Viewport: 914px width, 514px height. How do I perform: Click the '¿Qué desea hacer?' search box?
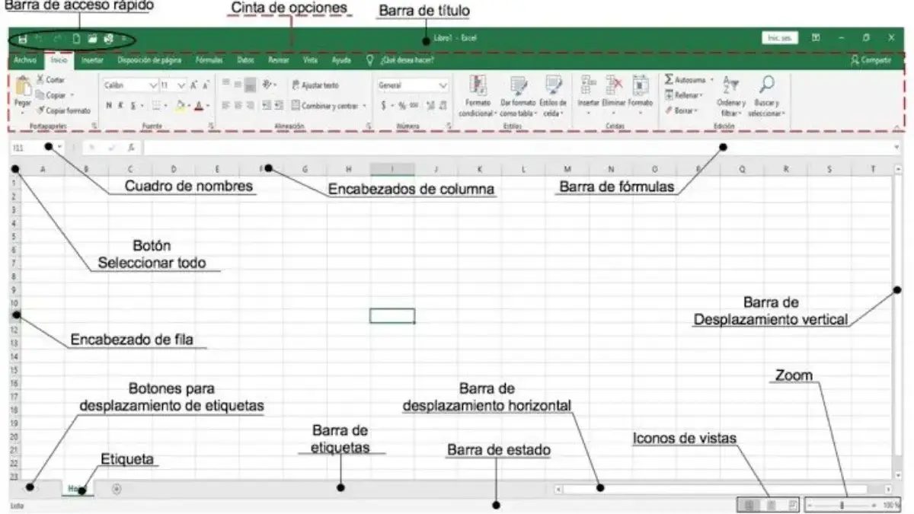[x=405, y=60]
